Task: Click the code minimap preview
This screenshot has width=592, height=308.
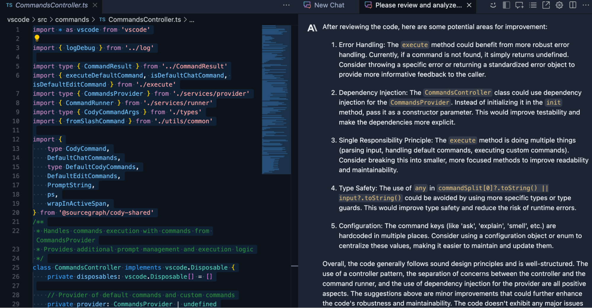Action: tap(276, 100)
